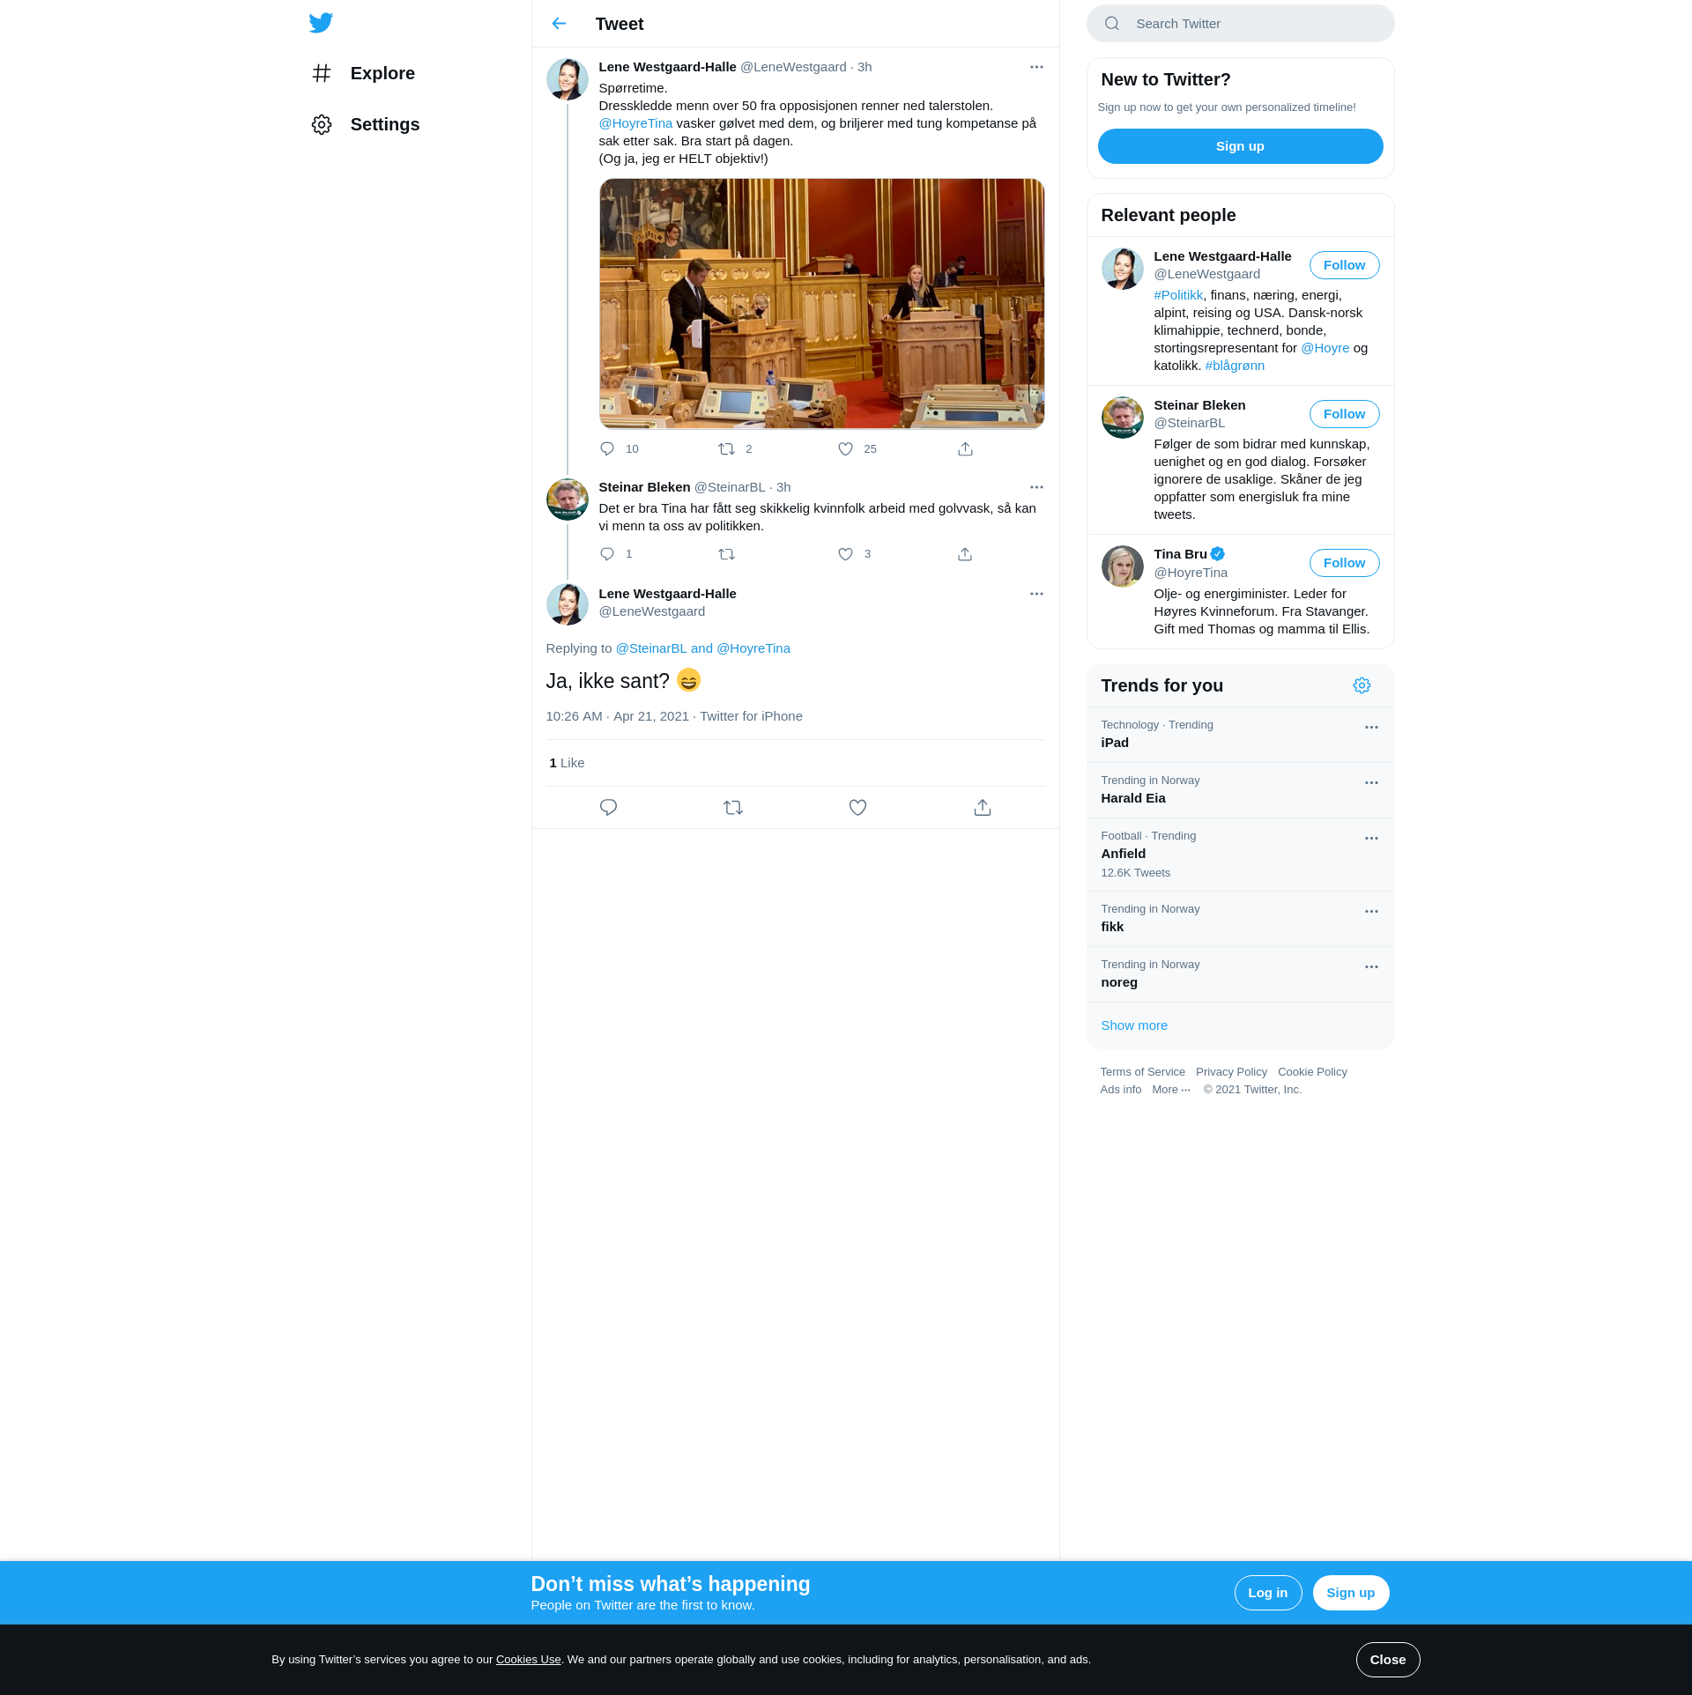Viewport: 1692px width, 1695px height.
Task: Open the noreg trending topic
Action: point(1240,974)
